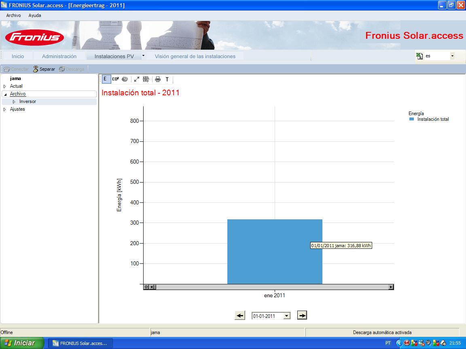Click the network disconnected tray icon

pyautogui.click(x=421, y=343)
